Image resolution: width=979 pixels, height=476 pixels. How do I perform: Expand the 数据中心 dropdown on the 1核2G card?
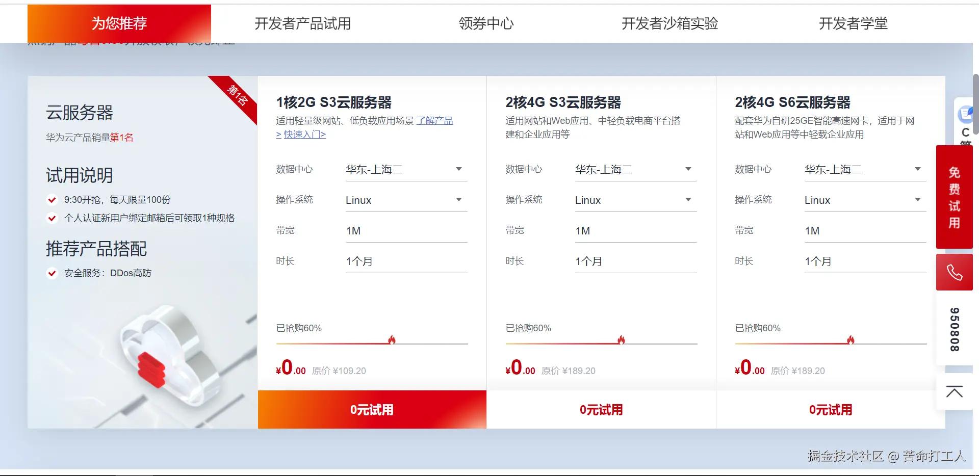(458, 169)
